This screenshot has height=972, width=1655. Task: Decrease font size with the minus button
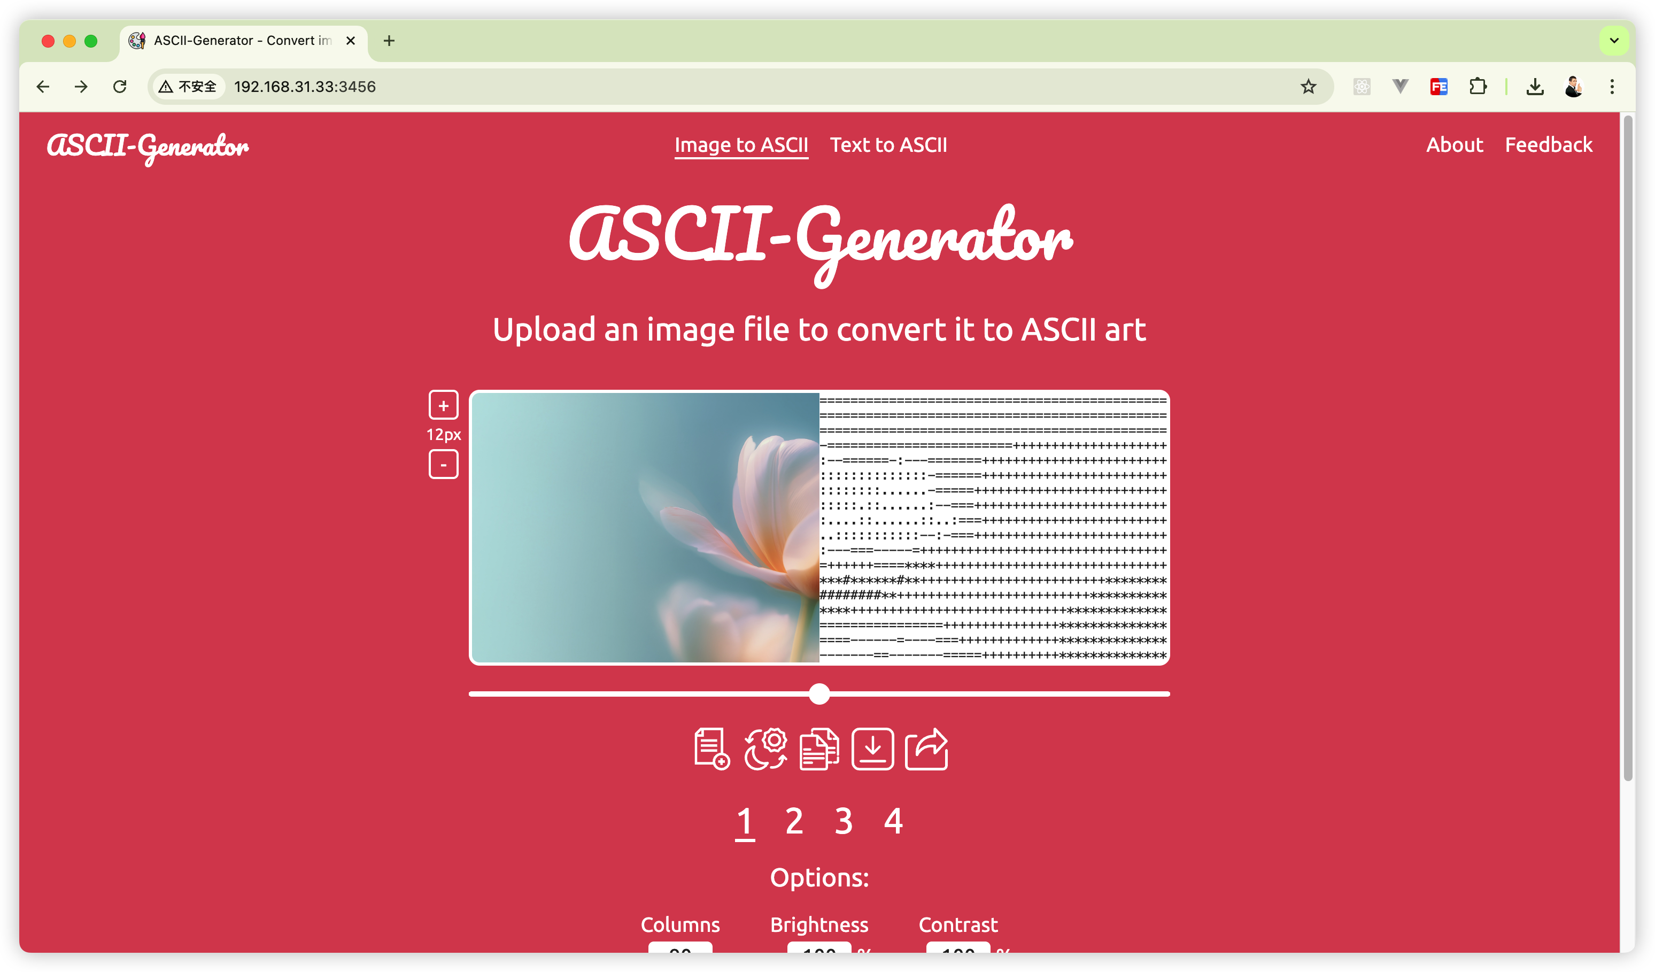click(443, 464)
